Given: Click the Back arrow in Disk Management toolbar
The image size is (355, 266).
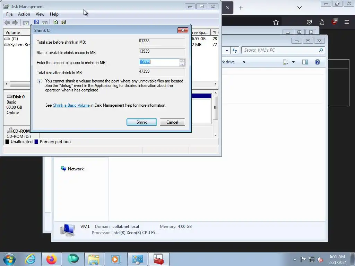Looking at the screenshot, I should click(7, 23).
